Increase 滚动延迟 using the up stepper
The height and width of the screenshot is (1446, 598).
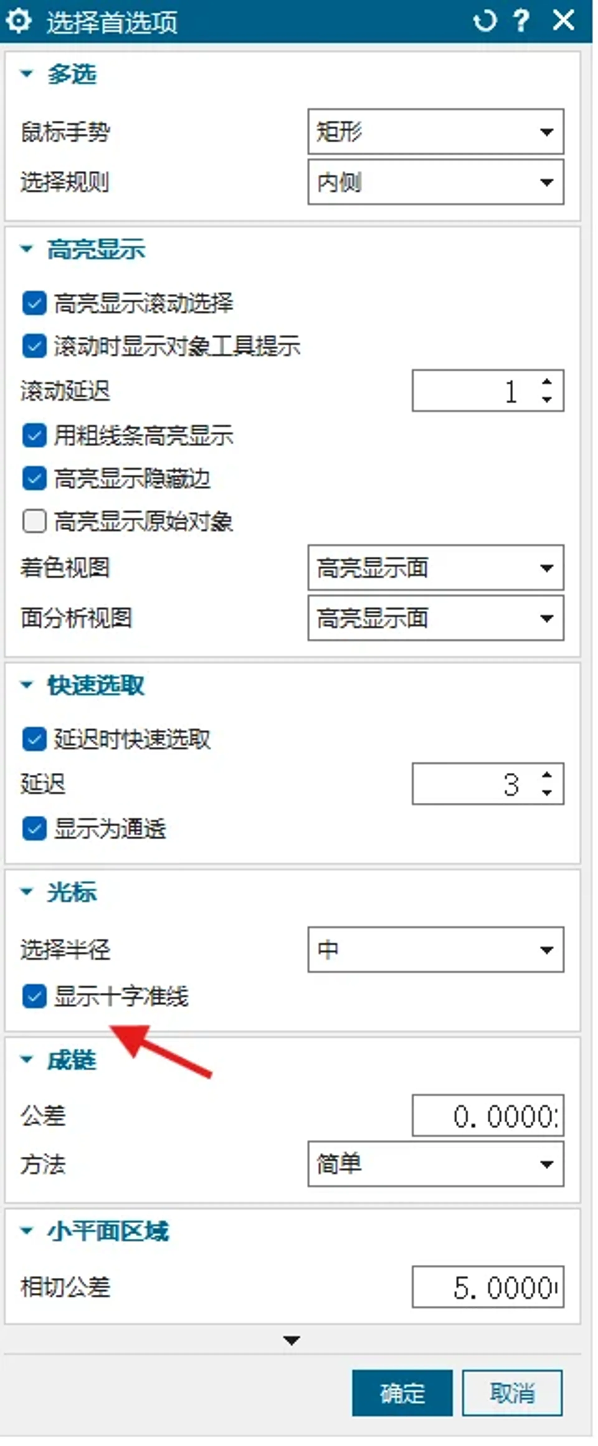(546, 382)
